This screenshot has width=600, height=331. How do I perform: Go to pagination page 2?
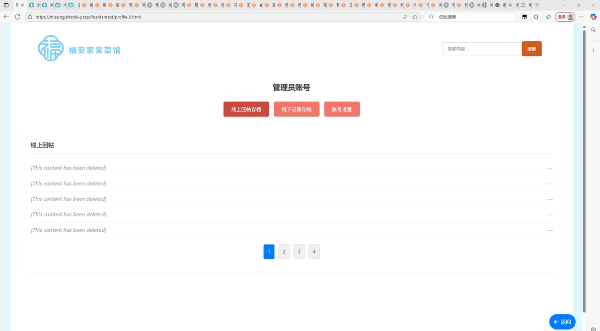click(x=284, y=252)
